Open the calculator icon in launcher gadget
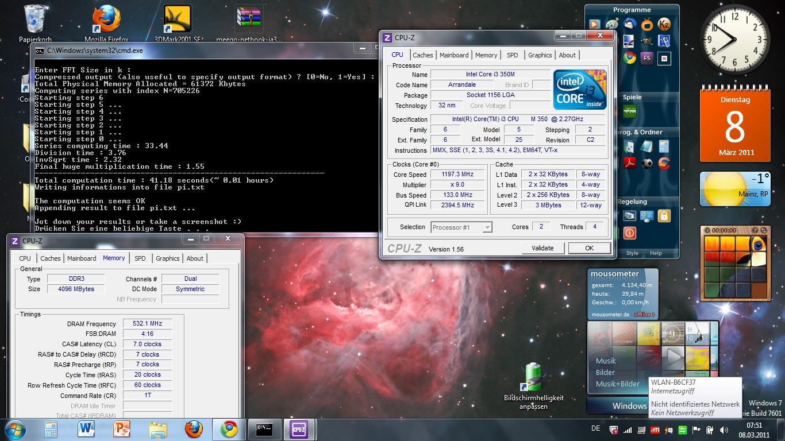 tap(664, 146)
